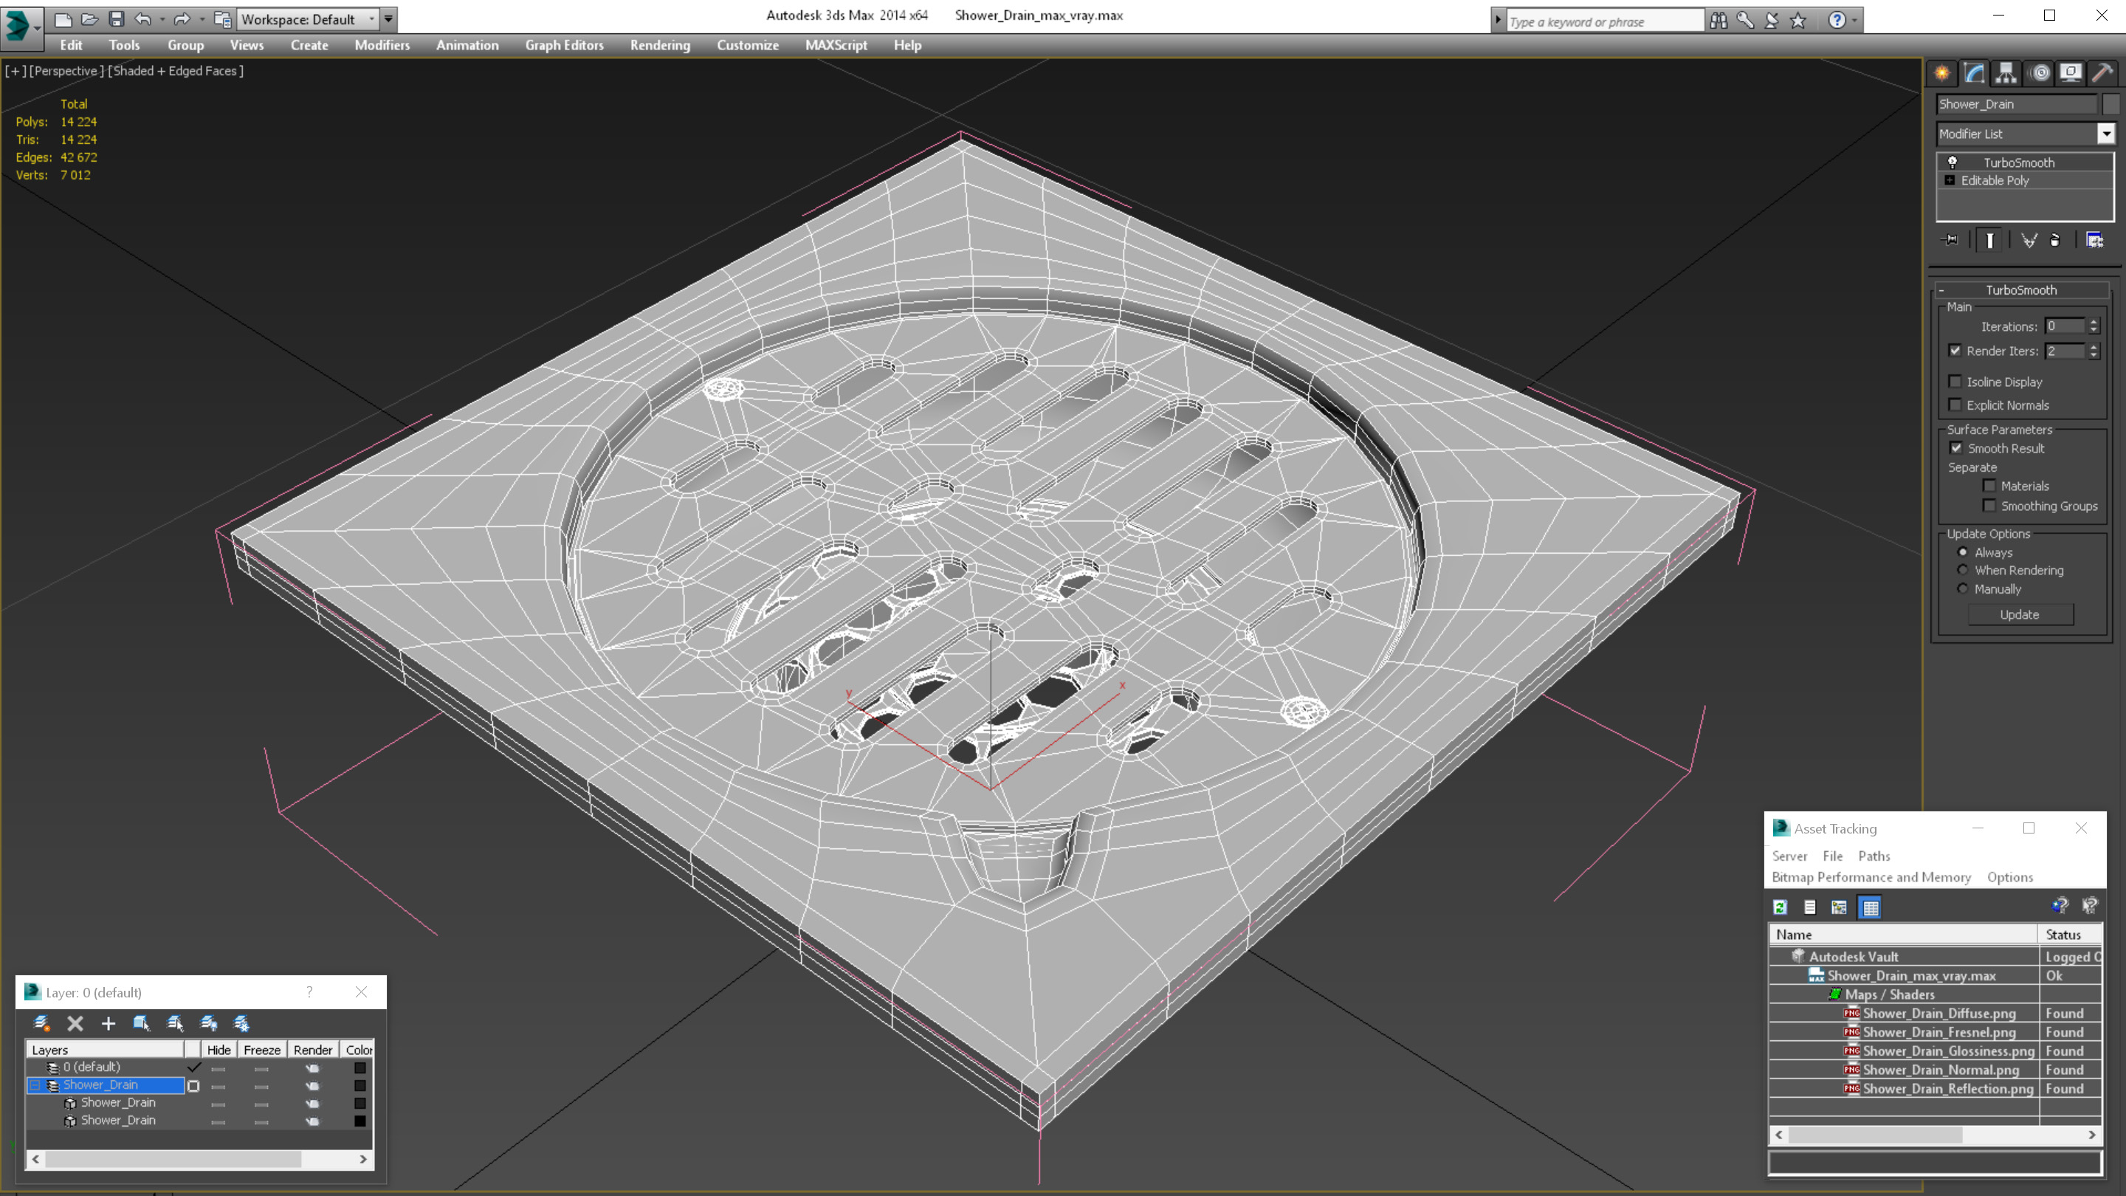Click color swatch for 0 (default) layer
Viewport: 2126px width, 1196px height.
(x=360, y=1068)
